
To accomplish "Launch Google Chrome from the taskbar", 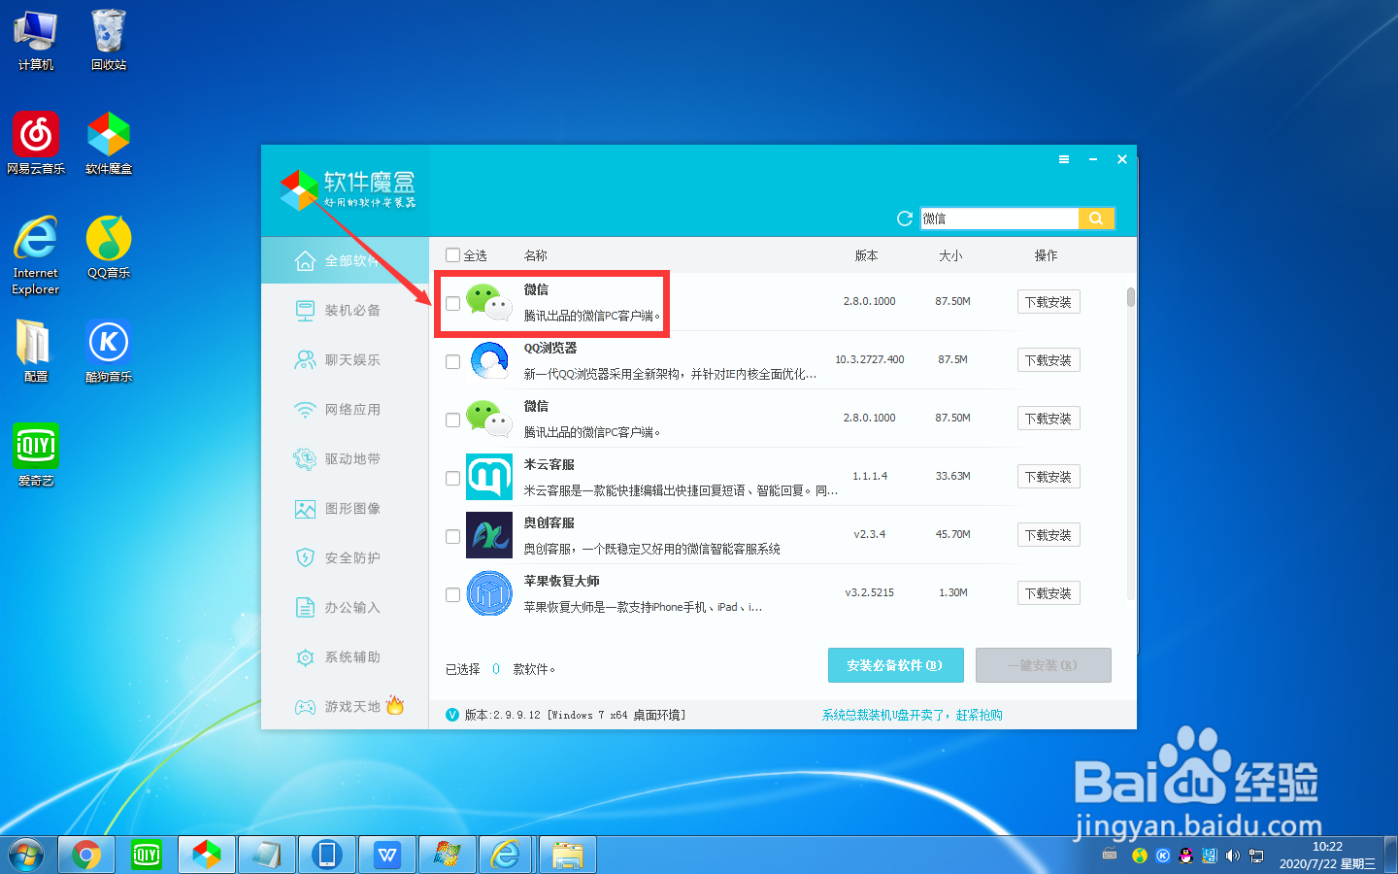I will [86, 855].
